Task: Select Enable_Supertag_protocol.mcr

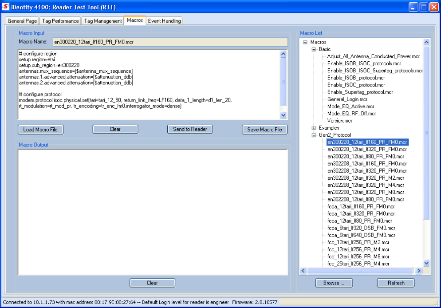Action: coord(360,92)
